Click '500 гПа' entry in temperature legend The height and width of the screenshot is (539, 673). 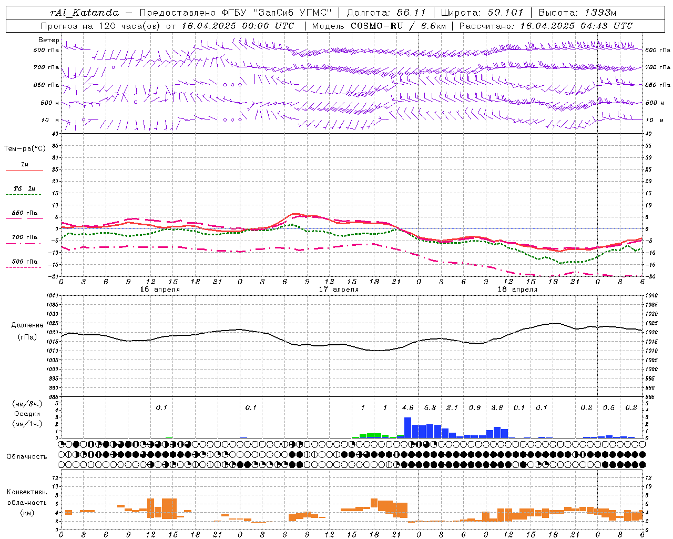tap(25, 262)
